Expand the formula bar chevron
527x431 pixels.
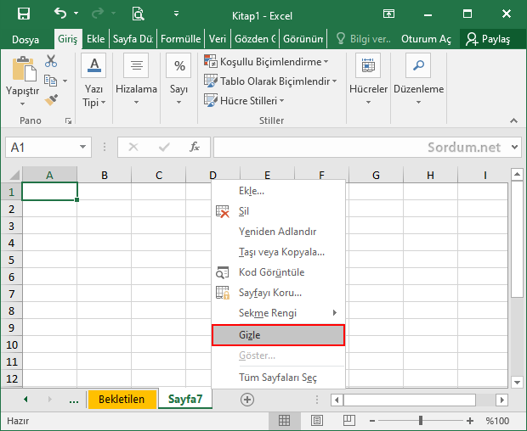(x=514, y=147)
